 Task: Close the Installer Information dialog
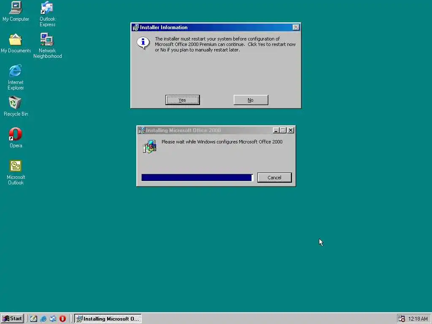tap(296, 27)
